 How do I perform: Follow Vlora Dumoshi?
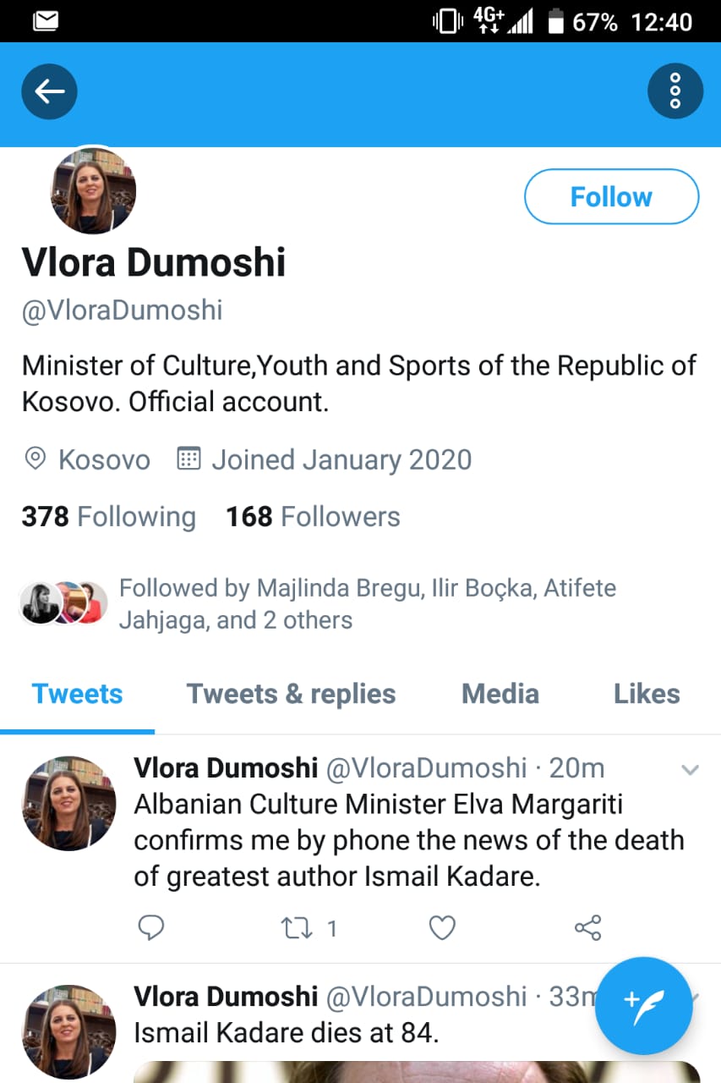tap(611, 197)
